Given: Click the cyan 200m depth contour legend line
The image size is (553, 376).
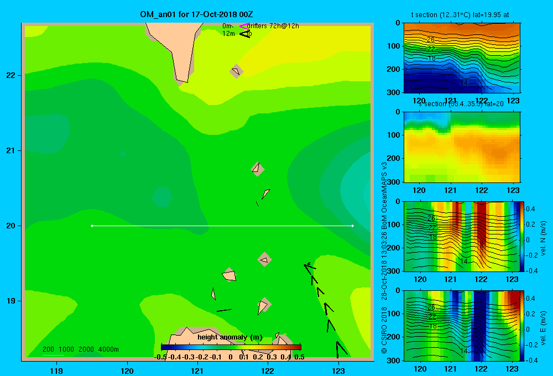Looking at the screenshot, I should pyautogui.click(x=53, y=355).
